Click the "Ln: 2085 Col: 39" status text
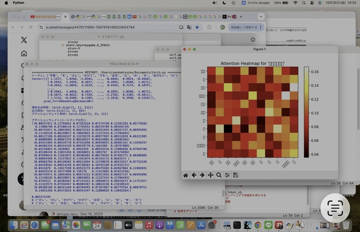The width and height of the screenshot is (360, 232). pos(205,208)
